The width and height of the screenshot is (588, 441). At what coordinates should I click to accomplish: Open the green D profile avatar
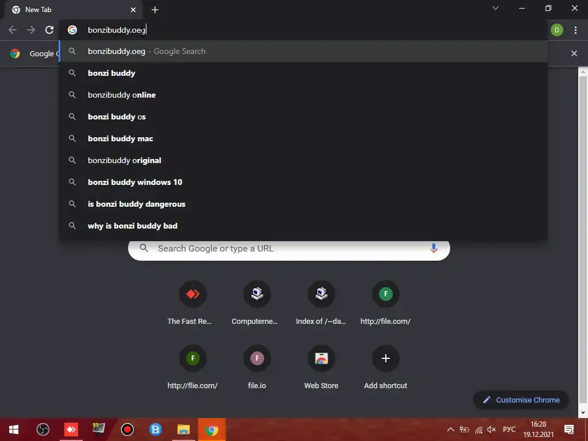(557, 30)
